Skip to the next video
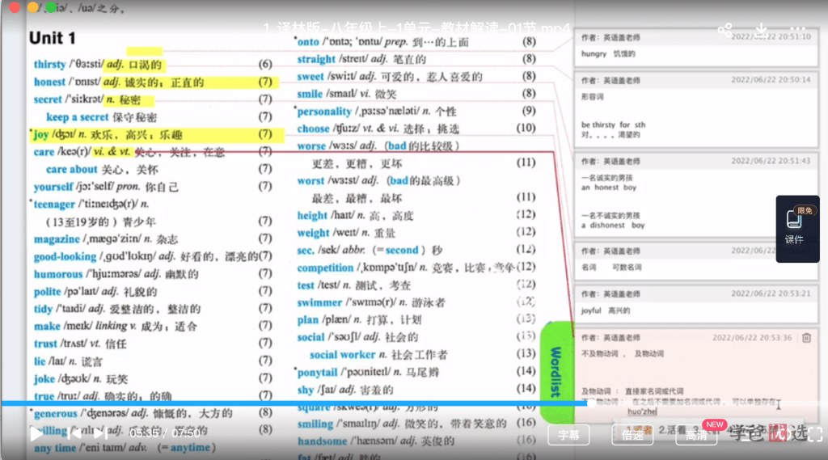The height and width of the screenshot is (460, 828). [99, 434]
